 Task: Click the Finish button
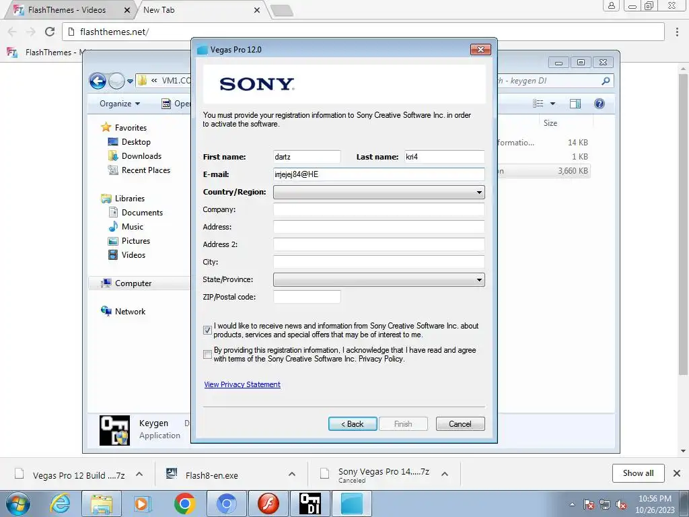point(403,424)
